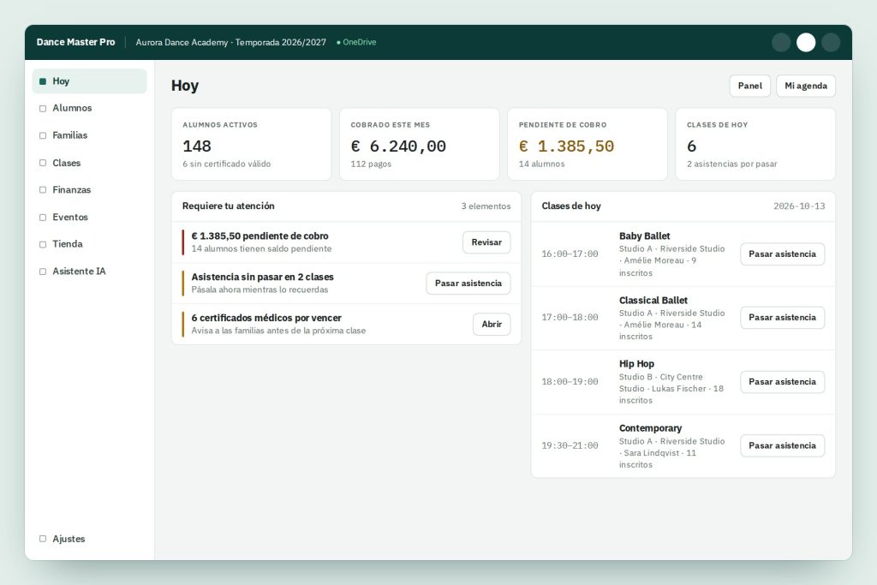Click the white circle button in header
This screenshot has width=877, height=585.
[x=806, y=43]
